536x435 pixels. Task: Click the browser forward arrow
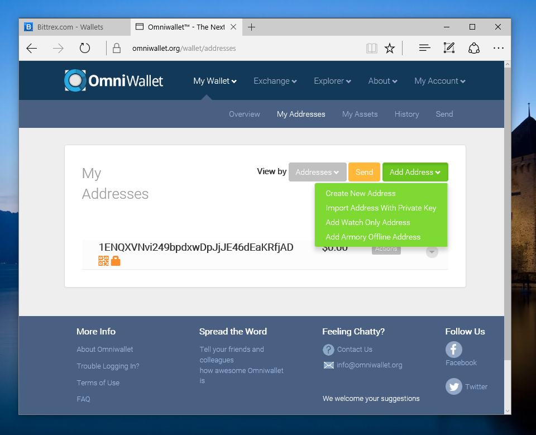58,48
